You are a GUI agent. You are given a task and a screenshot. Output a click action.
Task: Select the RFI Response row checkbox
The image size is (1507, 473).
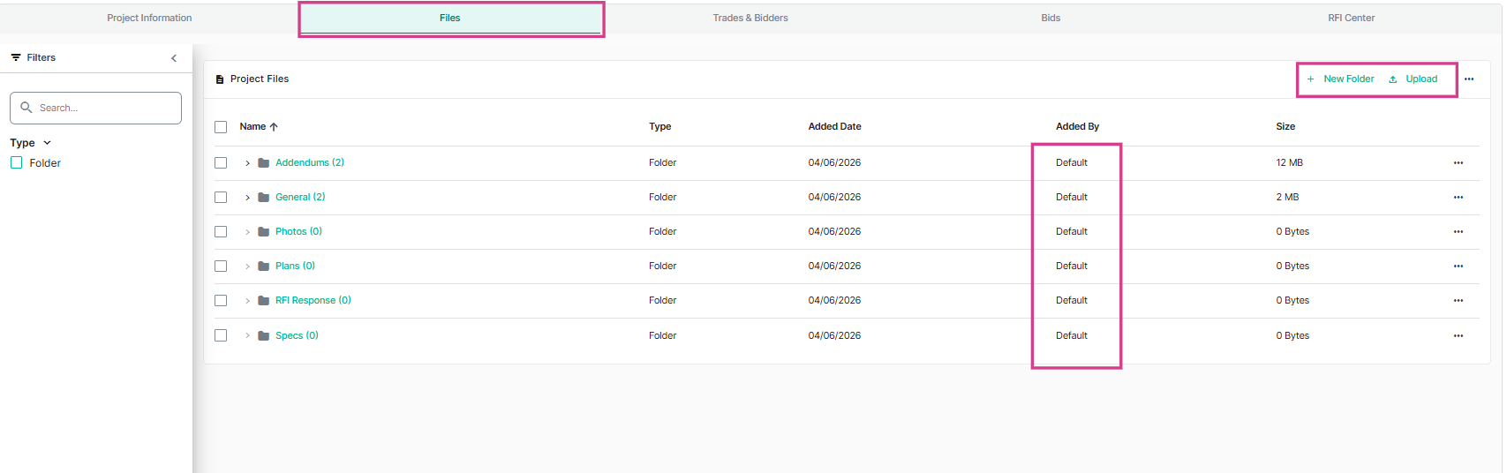[x=221, y=301]
